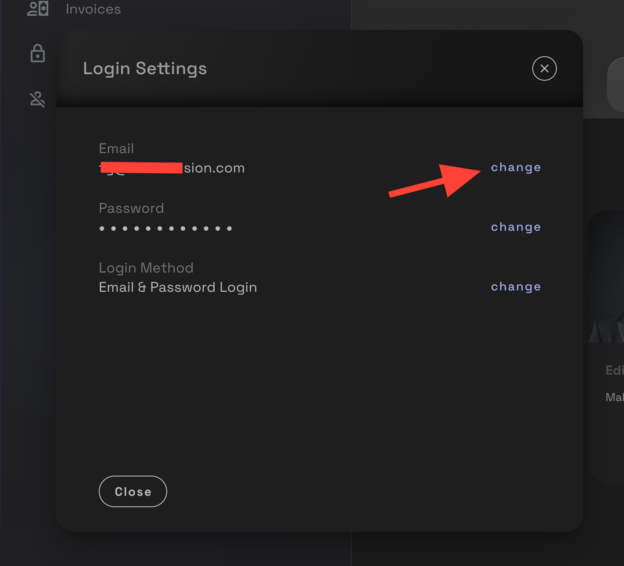The image size is (624, 566).
Task: Click the padlock icon in sidebar
Action: click(x=38, y=54)
